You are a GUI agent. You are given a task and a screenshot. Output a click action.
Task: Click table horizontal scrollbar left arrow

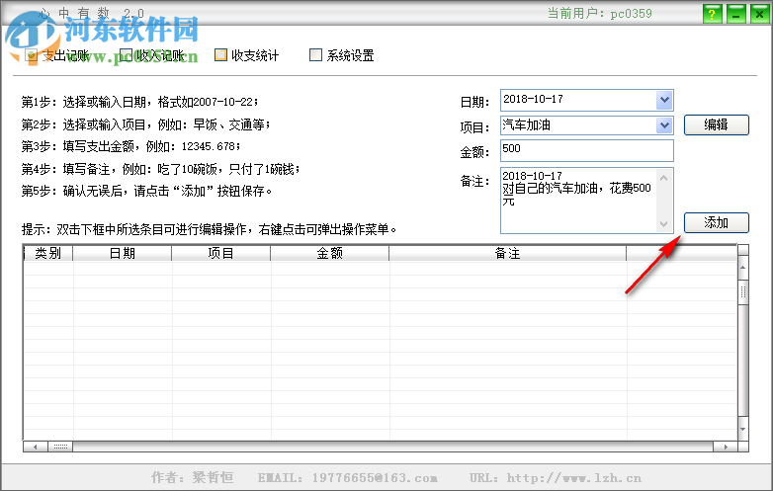pos(36,447)
